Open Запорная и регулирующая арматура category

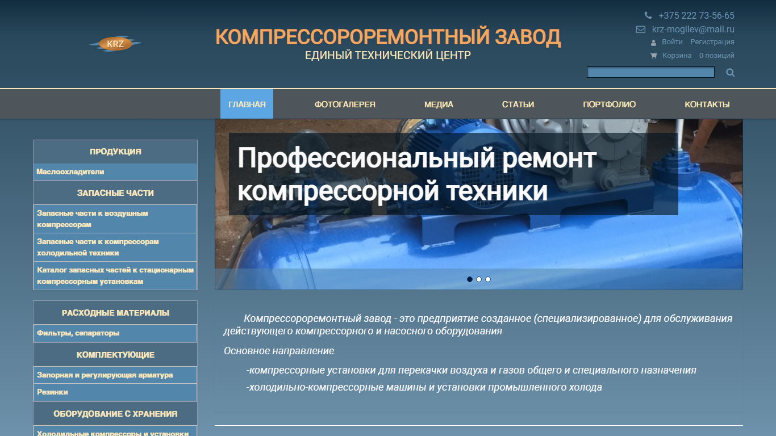(x=115, y=375)
